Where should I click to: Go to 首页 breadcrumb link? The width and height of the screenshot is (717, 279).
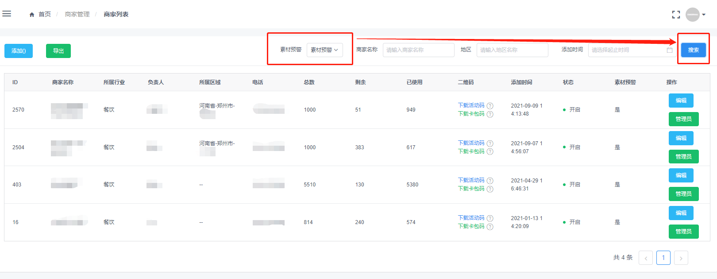coord(45,15)
